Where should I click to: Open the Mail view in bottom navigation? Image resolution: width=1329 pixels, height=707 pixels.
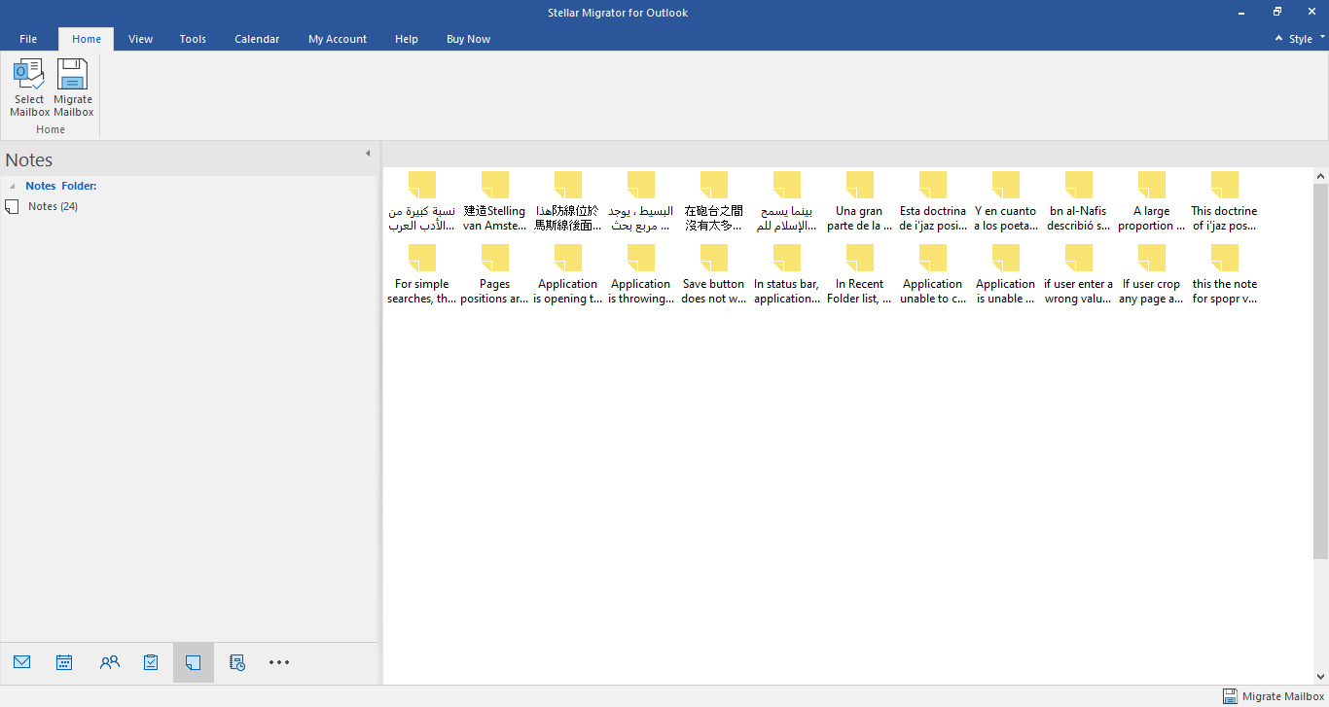[x=22, y=662]
